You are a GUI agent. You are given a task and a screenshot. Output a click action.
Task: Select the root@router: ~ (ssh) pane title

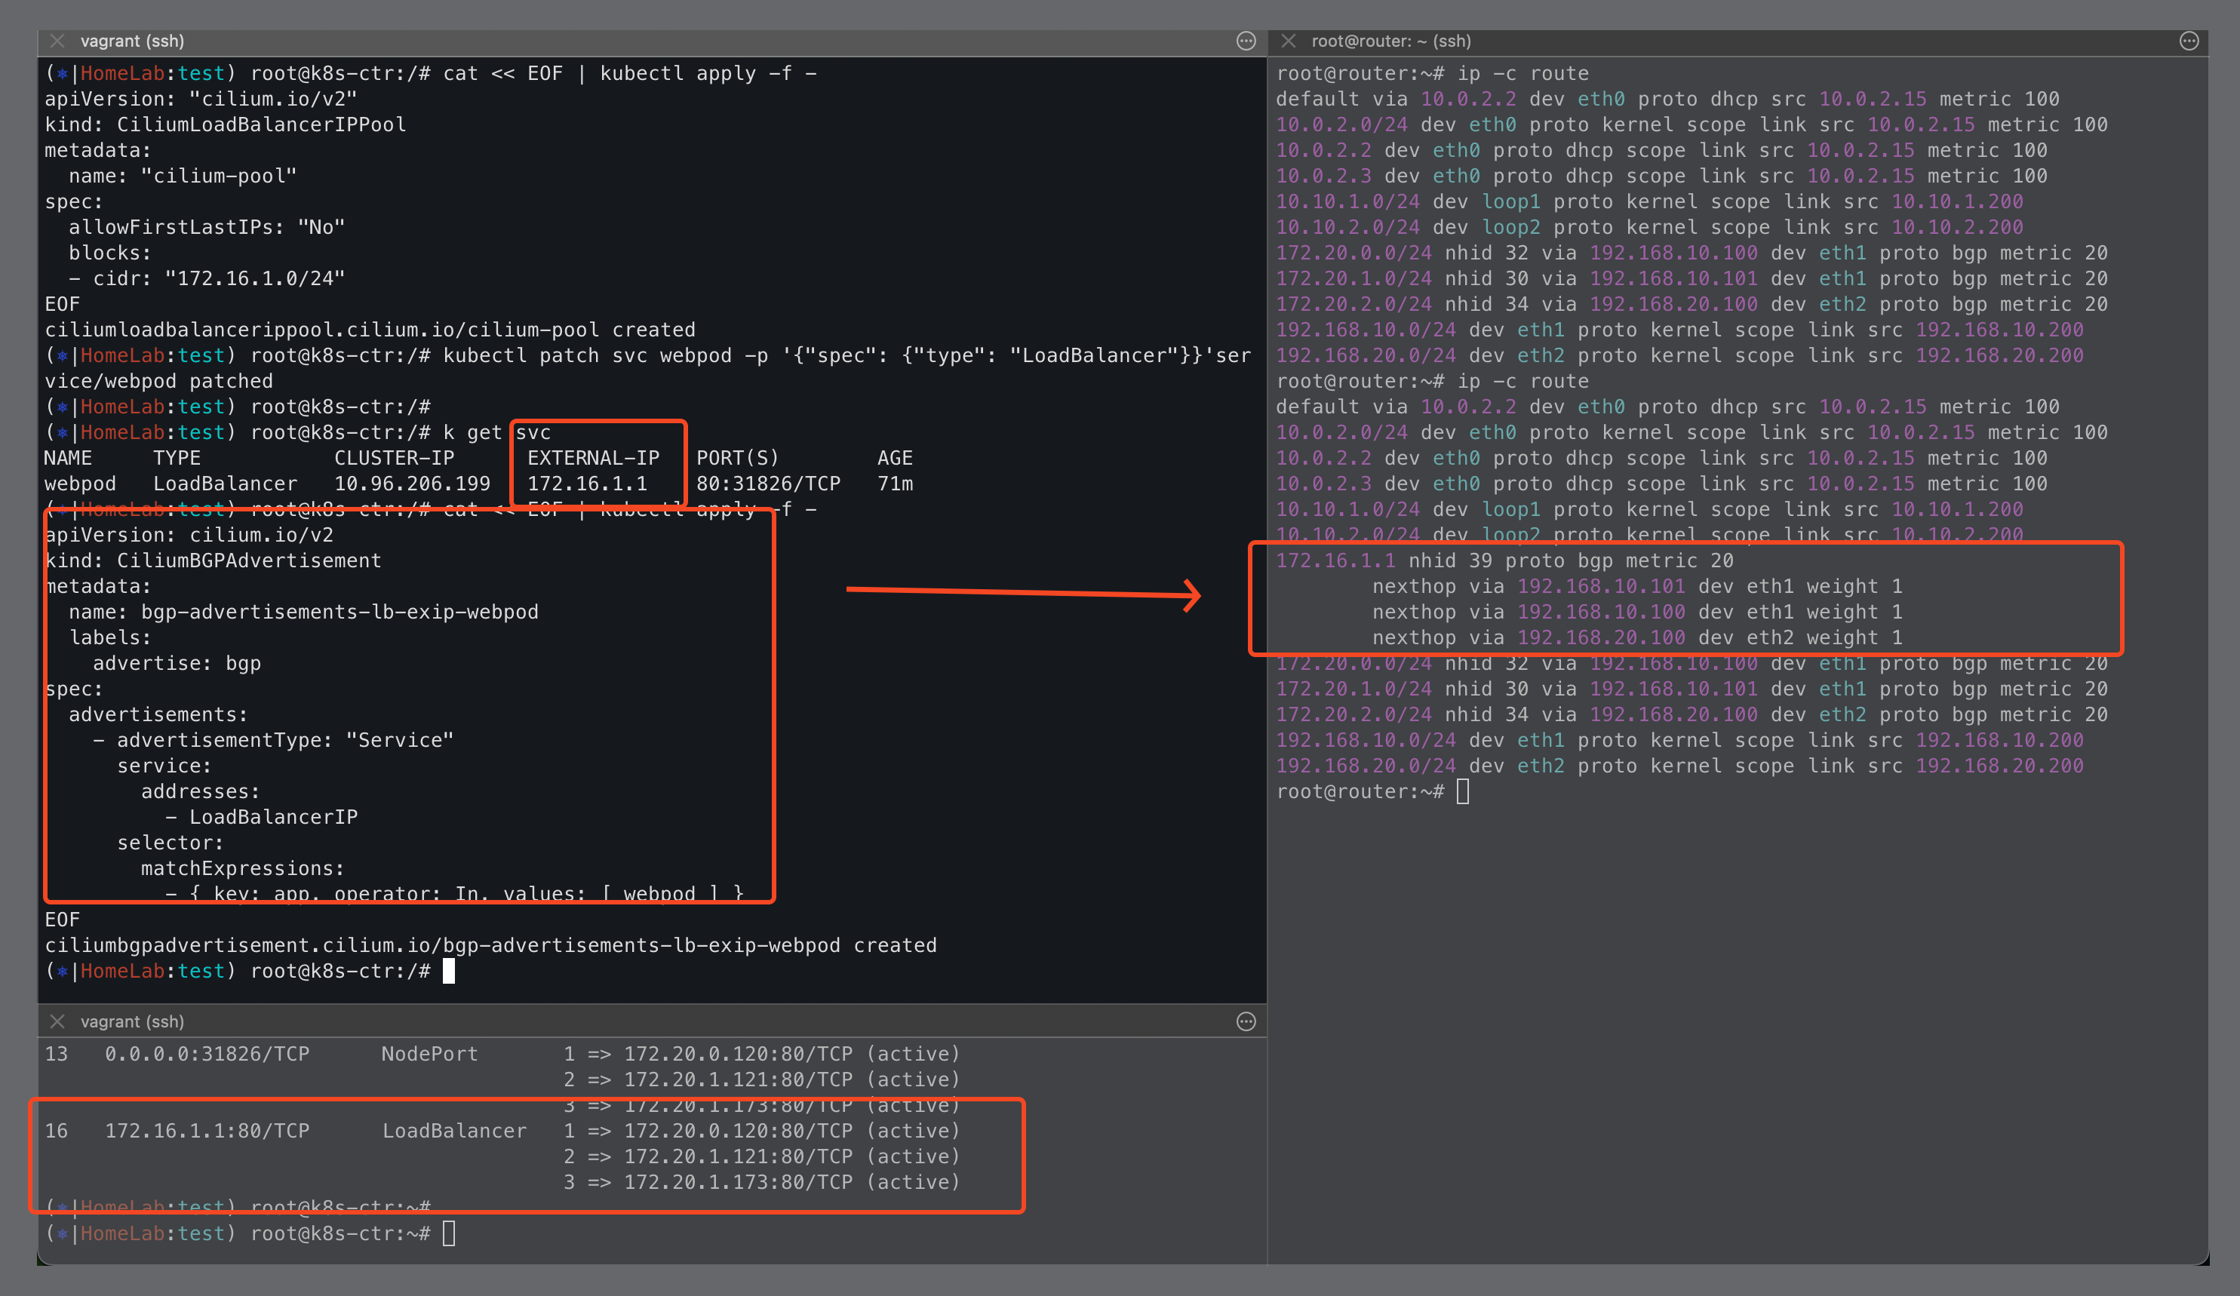[x=1391, y=41]
